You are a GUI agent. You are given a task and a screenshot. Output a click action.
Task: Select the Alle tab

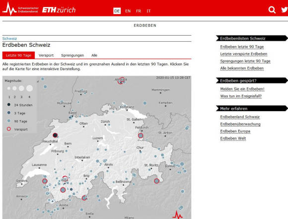(x=94, y=55)
